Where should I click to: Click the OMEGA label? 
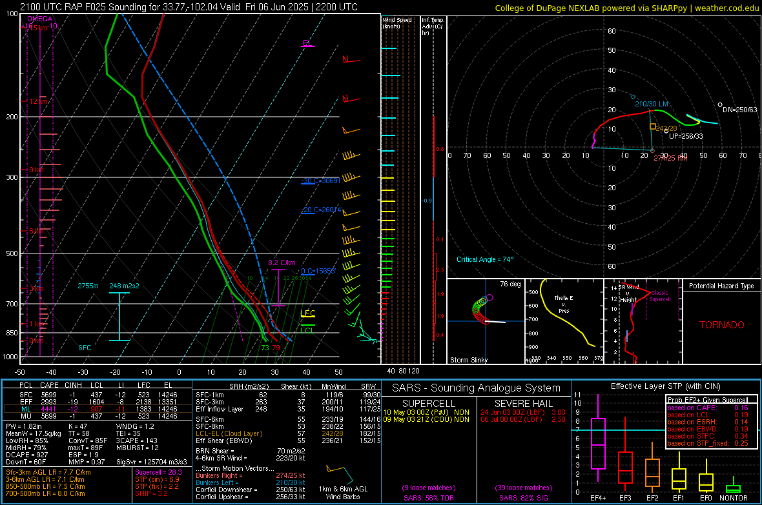pyautogui.click(x=40, y=19)
